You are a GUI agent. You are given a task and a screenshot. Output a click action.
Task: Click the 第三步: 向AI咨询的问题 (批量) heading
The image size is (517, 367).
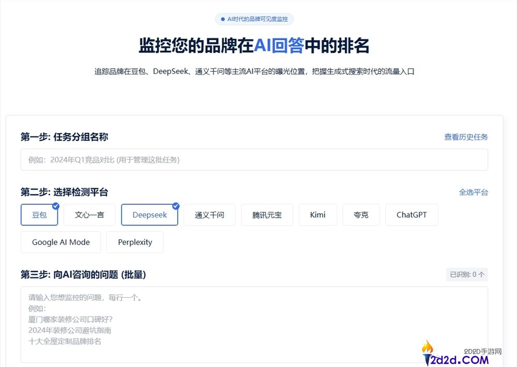point(83,275)
